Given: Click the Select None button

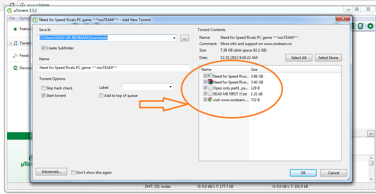Looking at the screenshot, I should [328, 58].
